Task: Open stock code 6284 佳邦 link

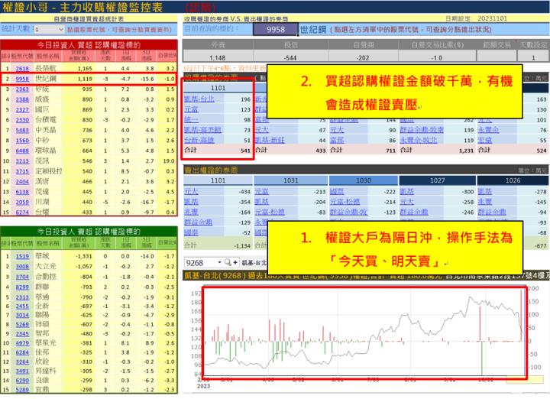Action: (x=22, y=352)
